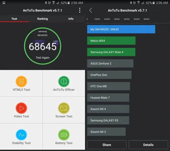The image size is (170, 151).
Task: Tap Wi-Fi icon in right status bar
Action: coord(139,3)
